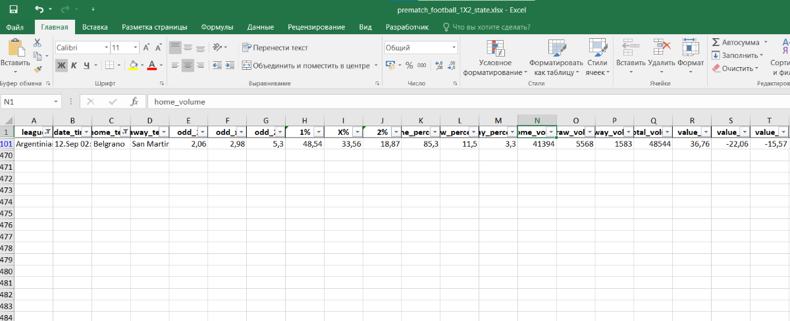This screenshot has height=321, width=790.
Task: Toggle italic (К) formatting
Action: pyautogui.click(x=74, y=65)
